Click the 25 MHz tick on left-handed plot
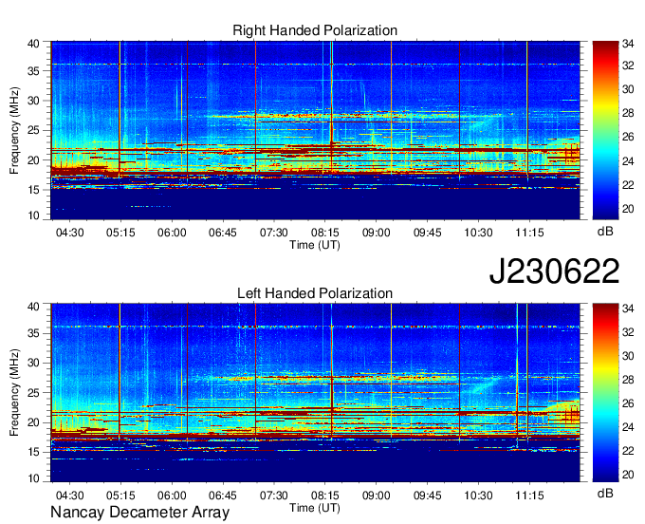 pos(33,393)
